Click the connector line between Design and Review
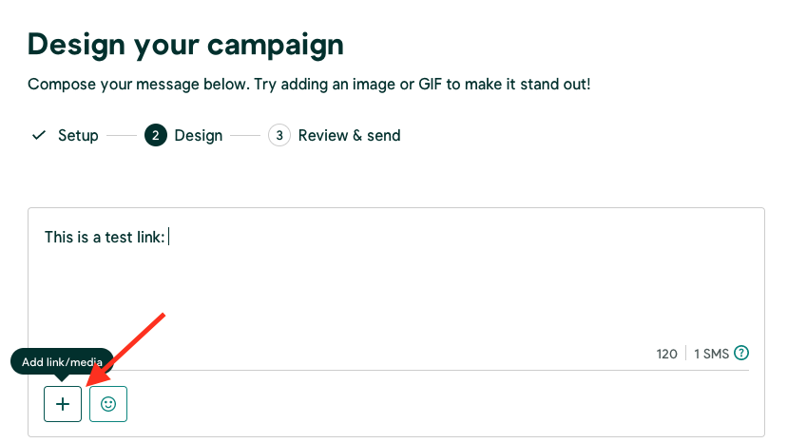The height and width of the screenshot is (443, 807). [x=245, y=135]
